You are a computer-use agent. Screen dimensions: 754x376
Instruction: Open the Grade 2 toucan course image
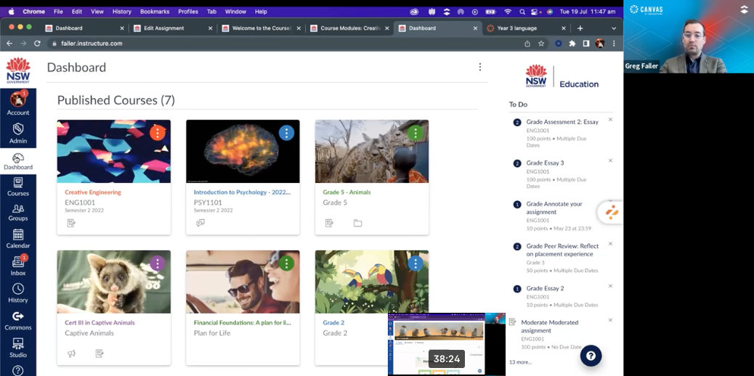372,282
